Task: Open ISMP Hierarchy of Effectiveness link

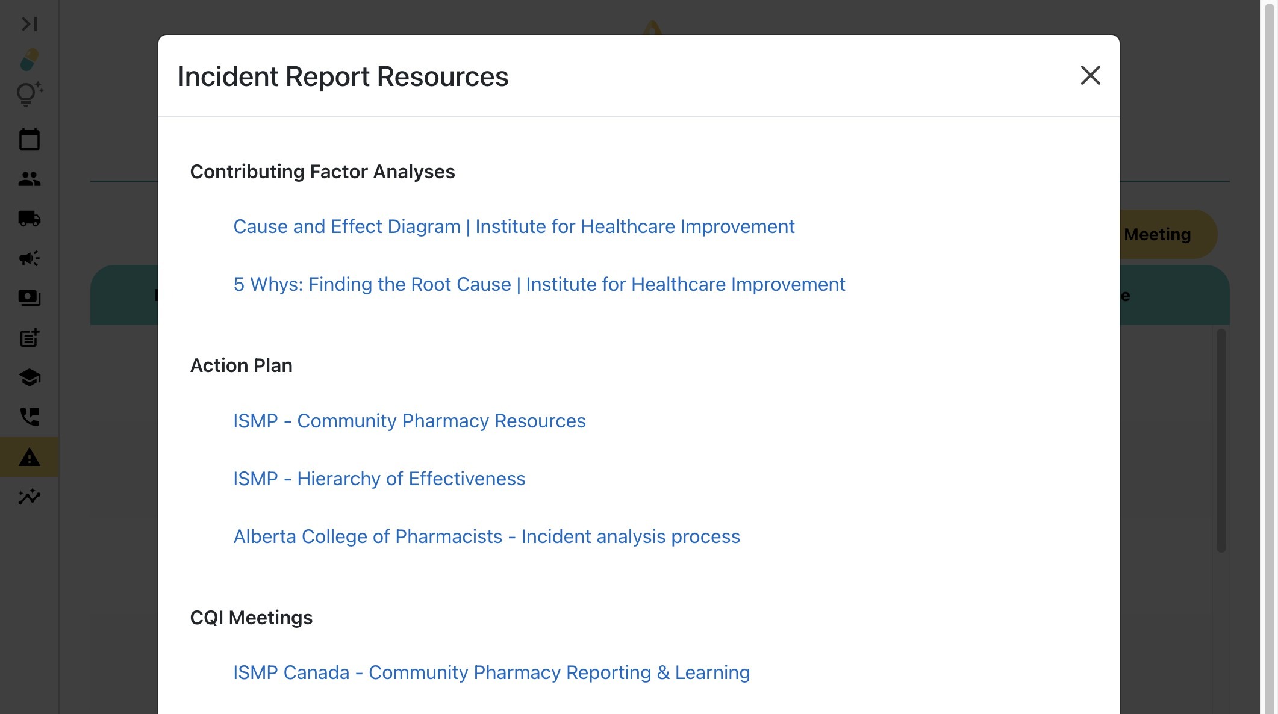Action: (x=379, y=479)
